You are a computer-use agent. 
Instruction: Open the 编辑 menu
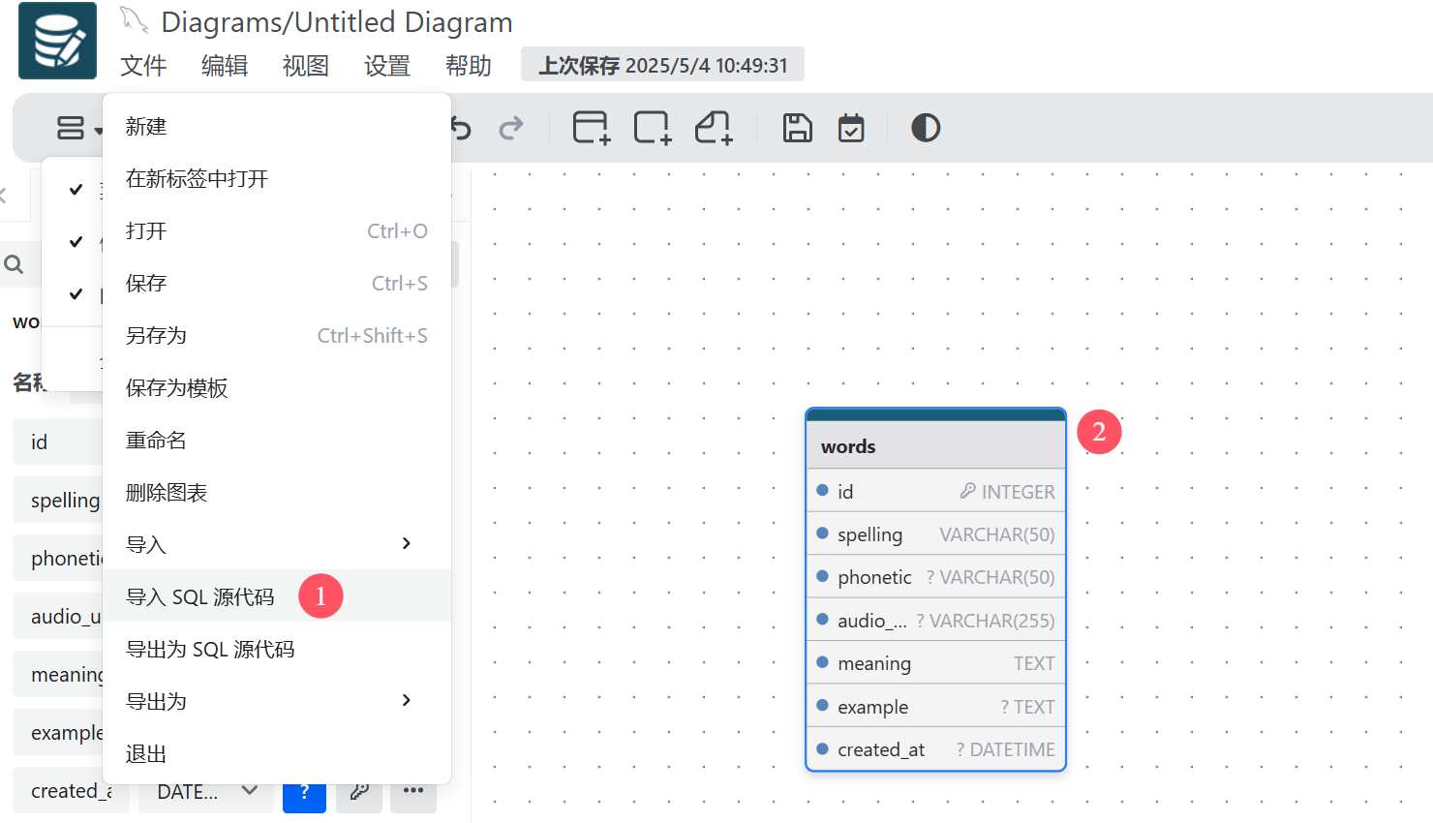tap(224, 65)
